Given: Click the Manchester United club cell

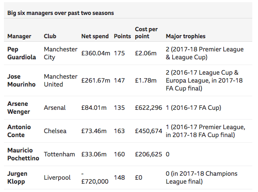Looking at the screenshot, I should (61, 80).
